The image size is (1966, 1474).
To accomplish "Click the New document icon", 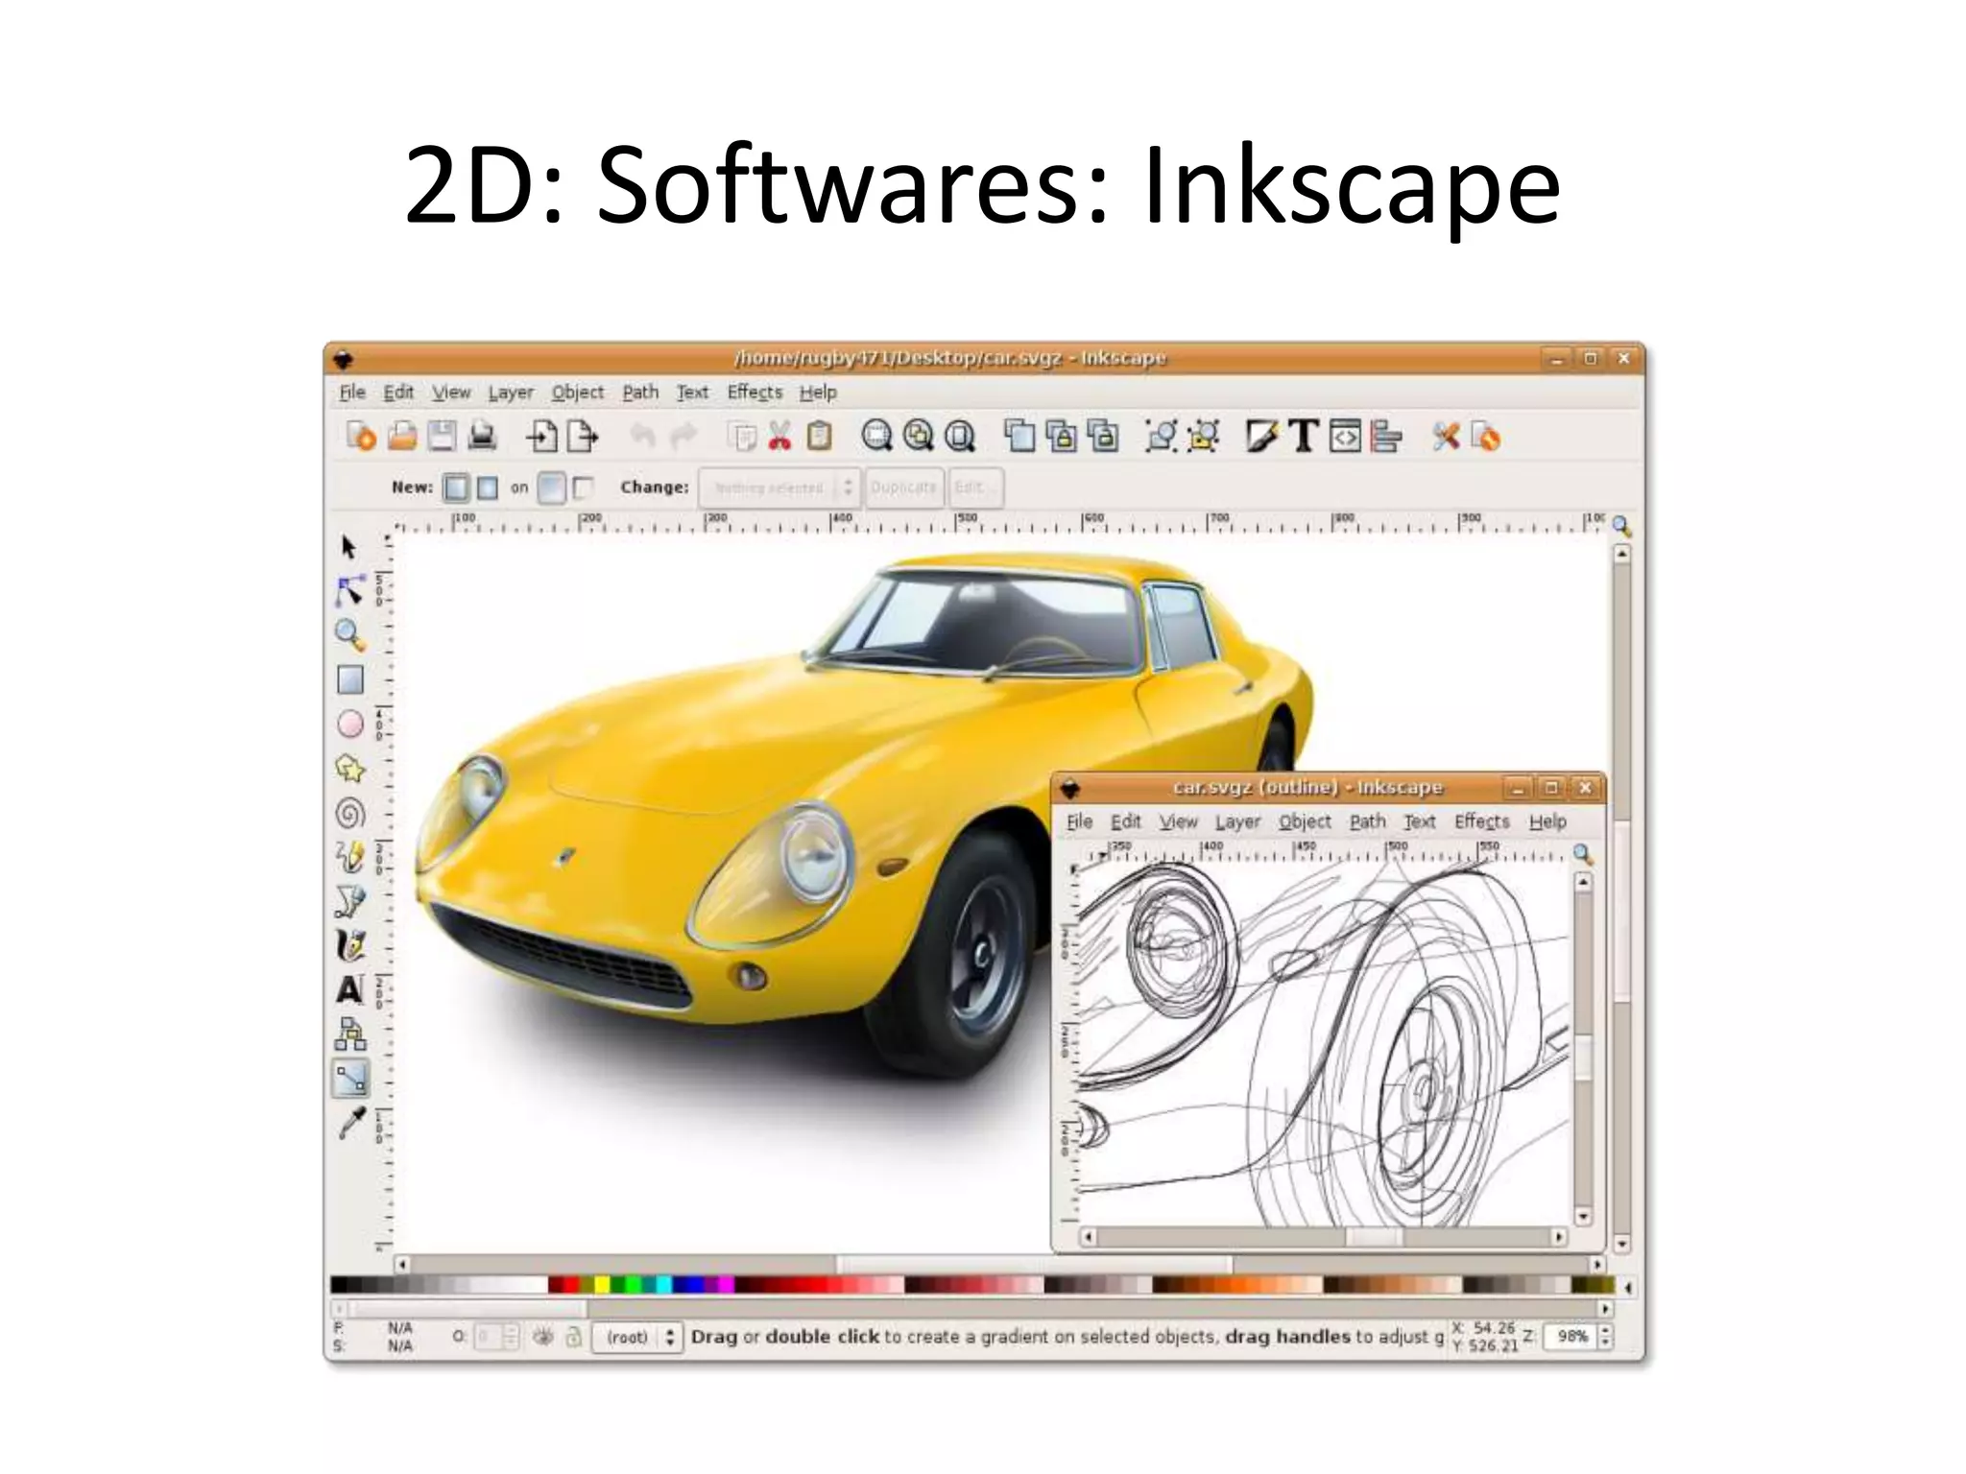I will pos(361,437).
